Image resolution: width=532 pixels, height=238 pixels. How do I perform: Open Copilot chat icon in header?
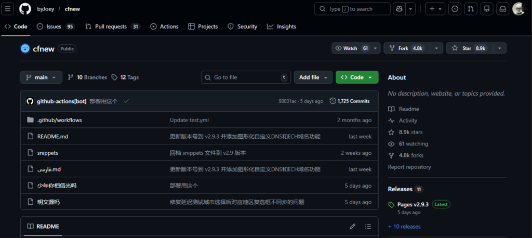(399, 9)
